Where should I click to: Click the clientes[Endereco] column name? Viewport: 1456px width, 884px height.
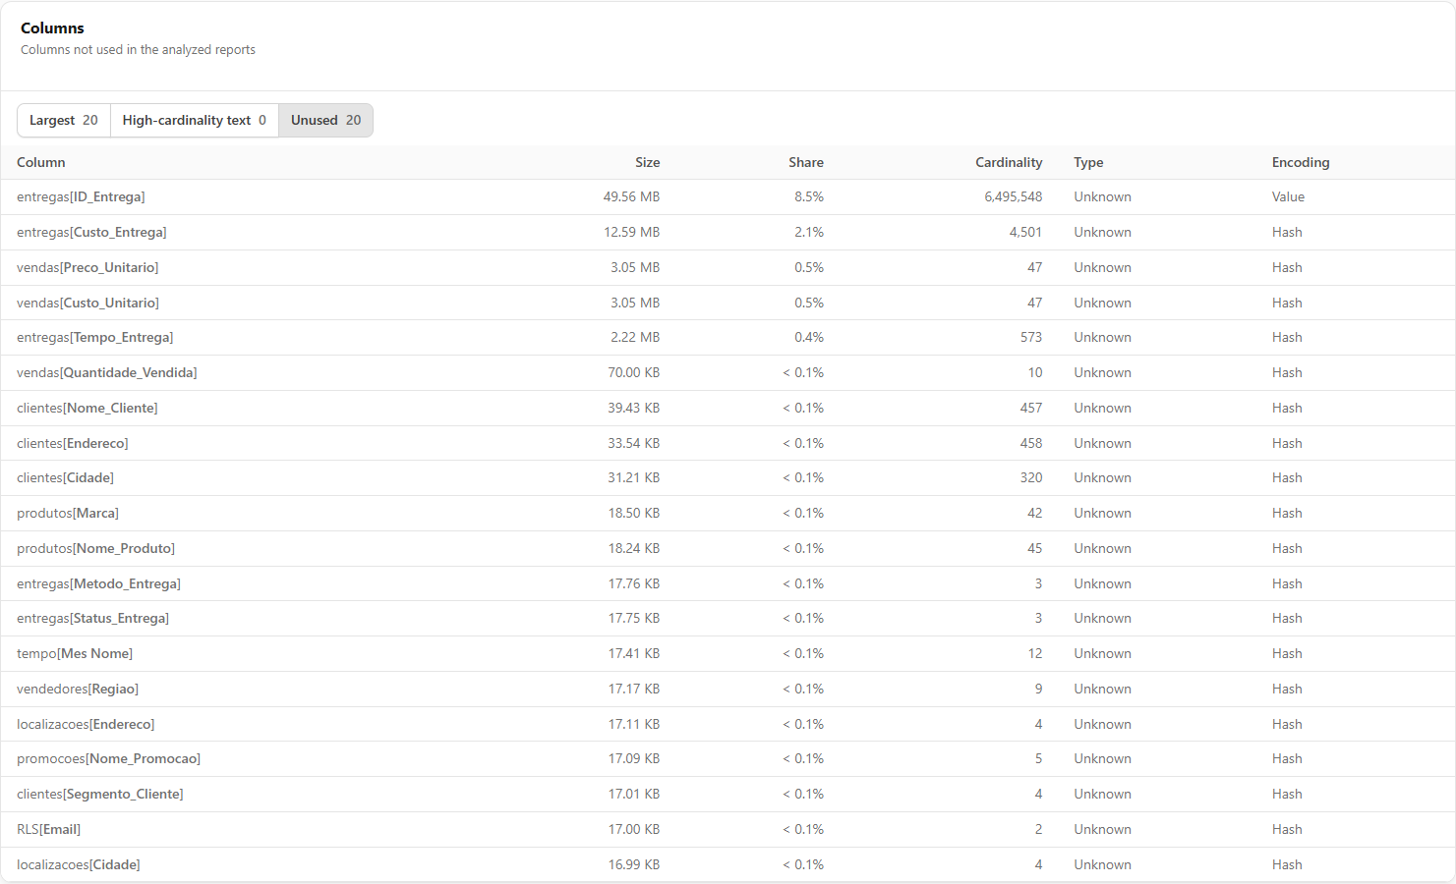73,443
